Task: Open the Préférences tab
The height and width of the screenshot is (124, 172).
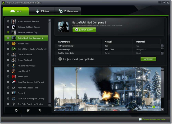Action: 68,11
